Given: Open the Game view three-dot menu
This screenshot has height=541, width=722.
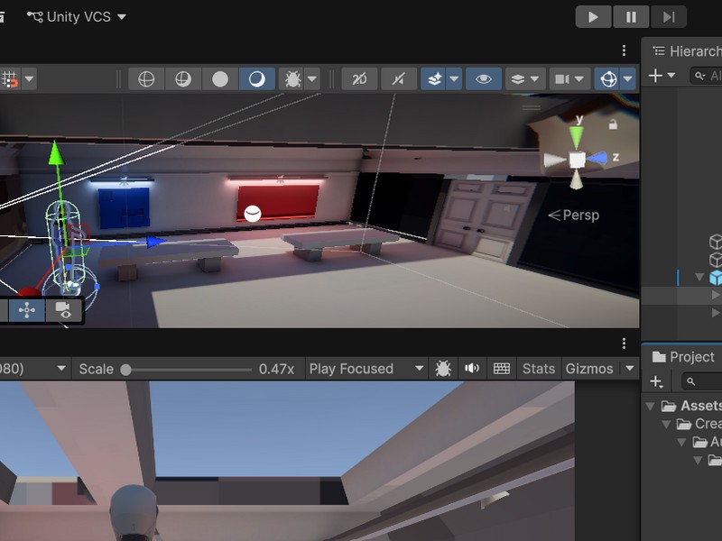Looking at the screenshot, I should (x=624, y=344).
